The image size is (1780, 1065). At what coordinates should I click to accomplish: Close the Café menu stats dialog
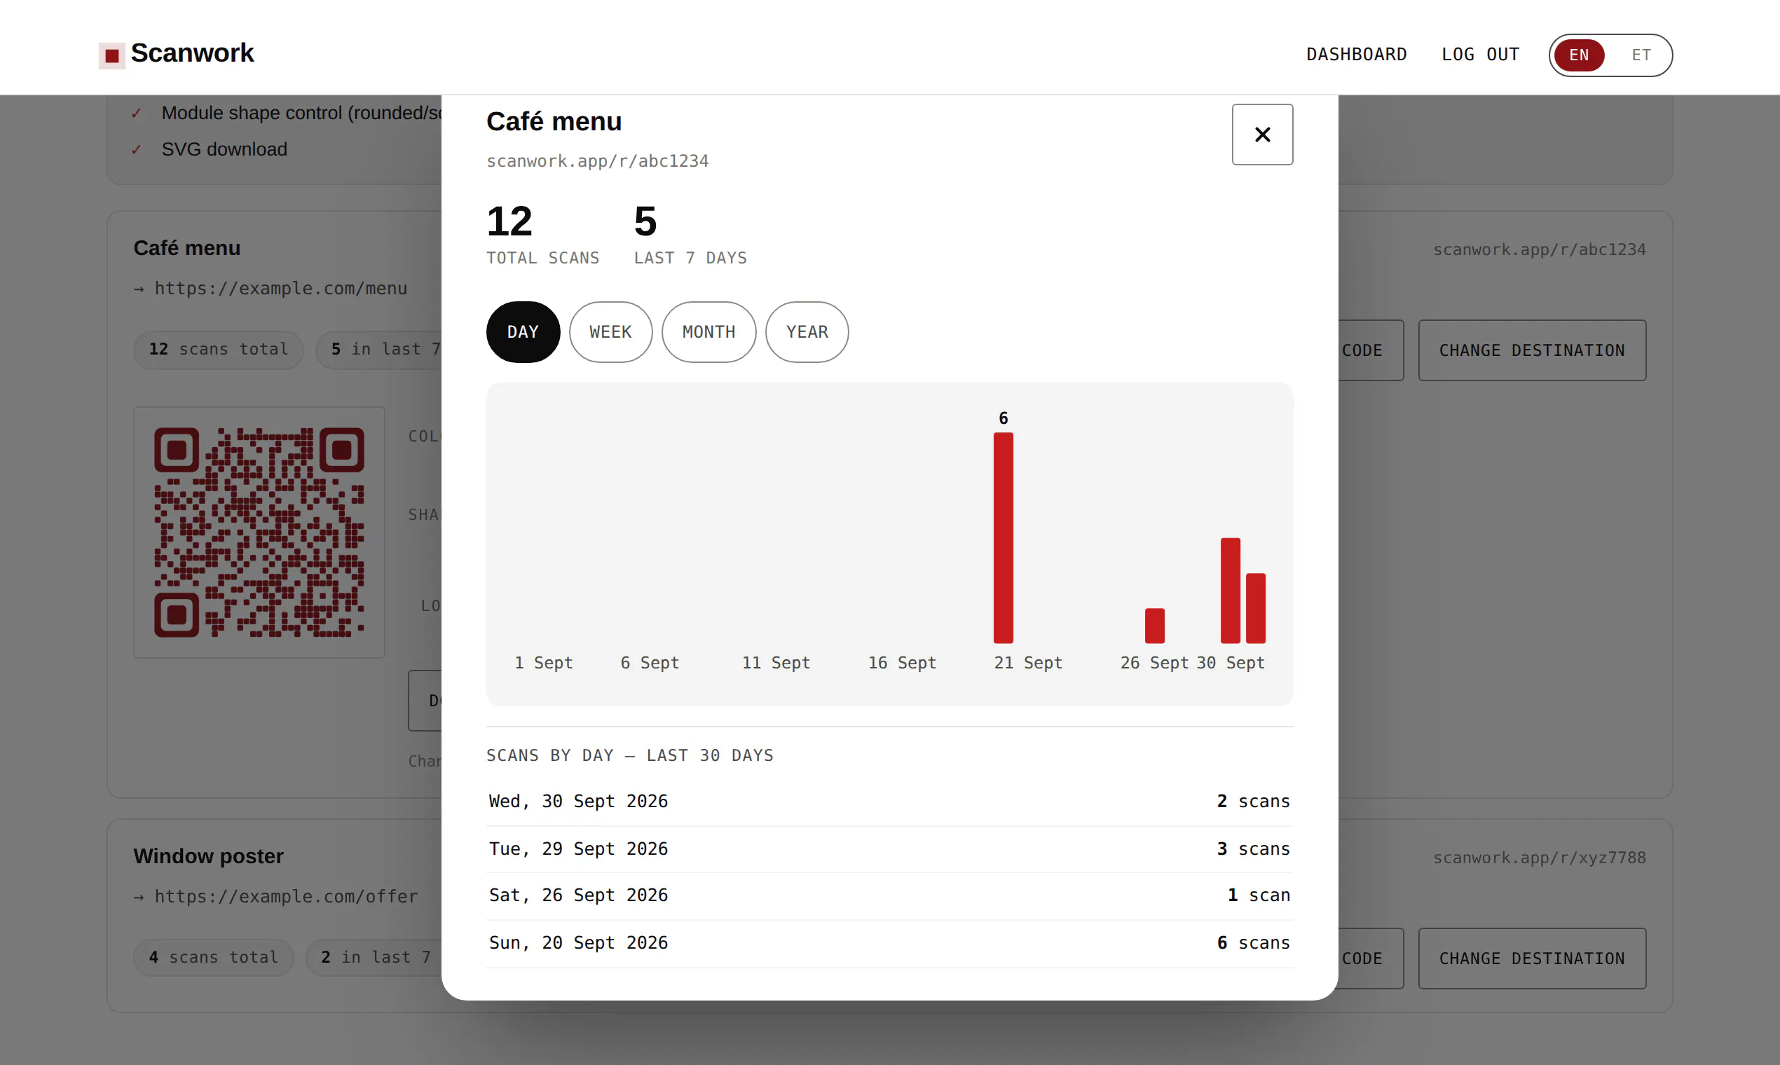(x=1262, y=135)
